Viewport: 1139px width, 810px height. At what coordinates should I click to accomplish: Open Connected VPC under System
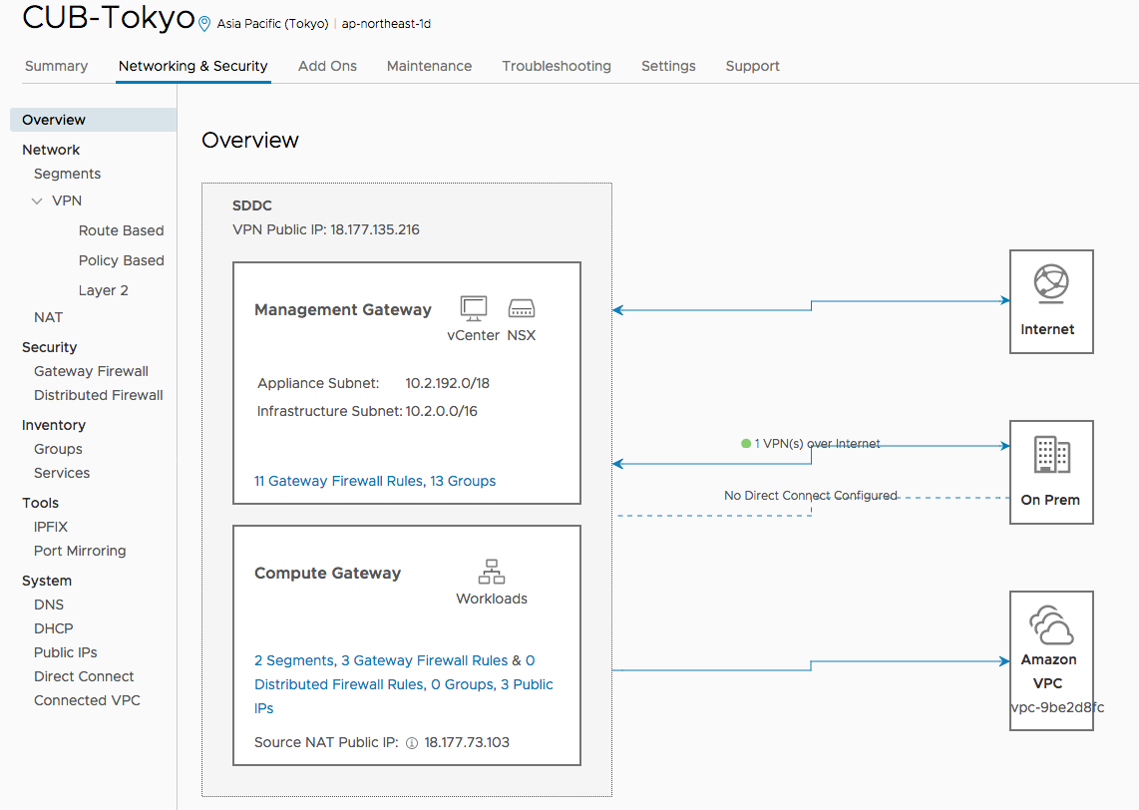coord(87,700)
